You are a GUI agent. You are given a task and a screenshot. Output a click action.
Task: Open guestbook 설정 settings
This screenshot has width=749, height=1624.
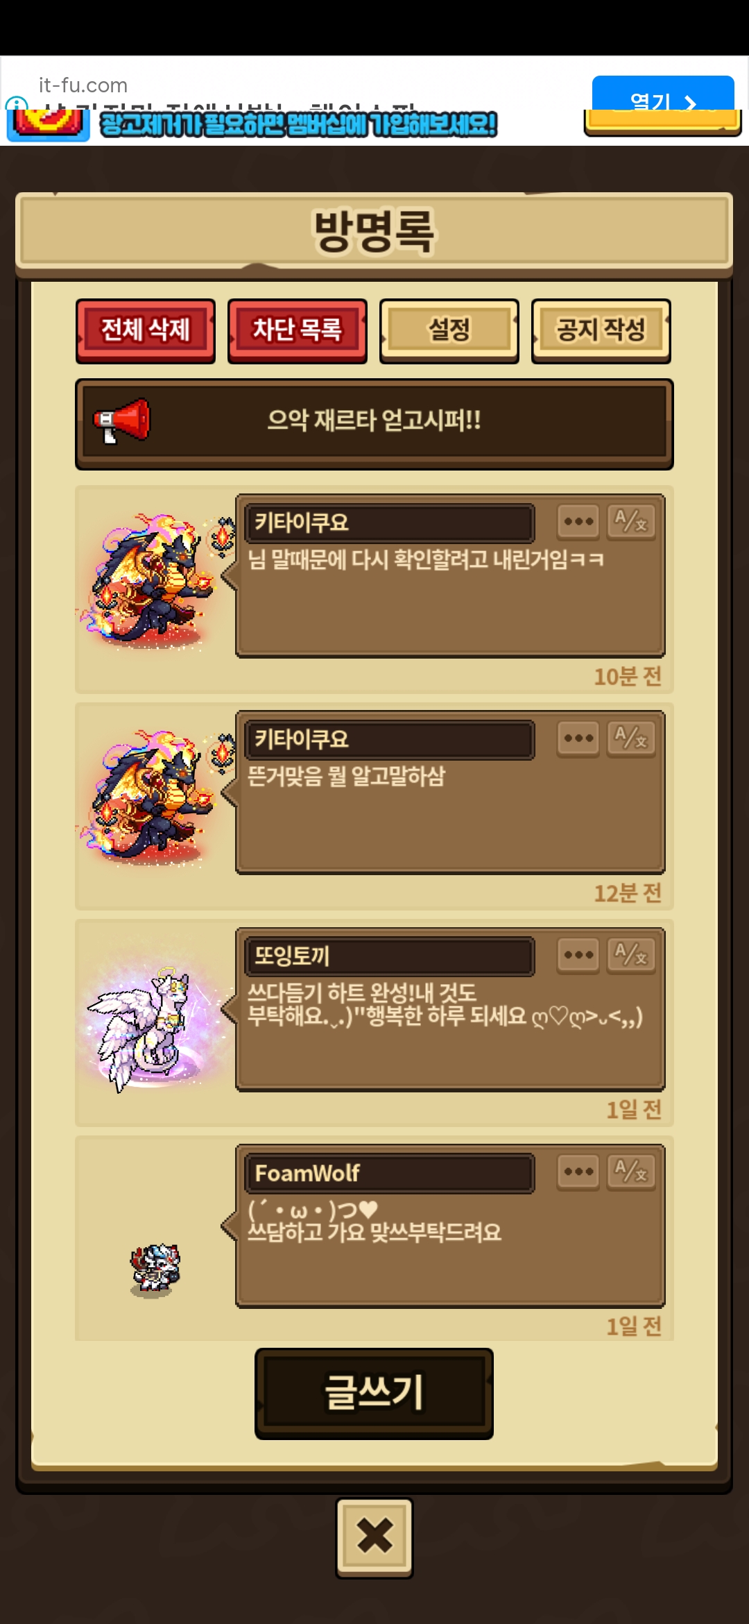pos(449,331)
